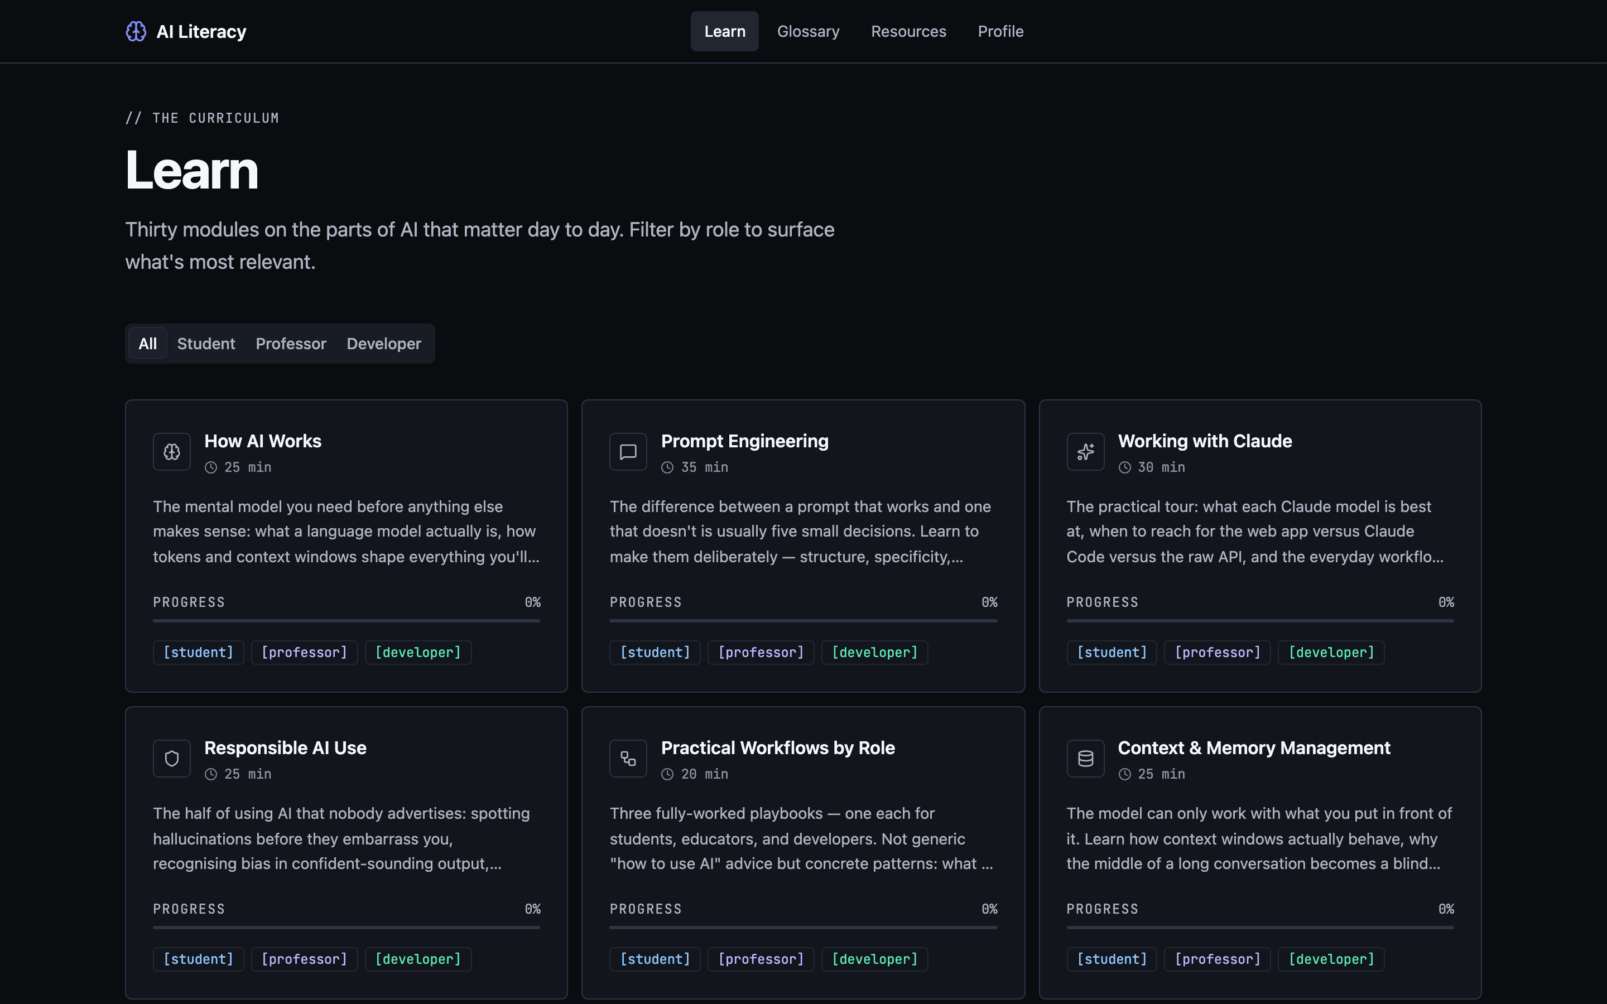Click [student] tag on How AI Works card

point(199,652)
